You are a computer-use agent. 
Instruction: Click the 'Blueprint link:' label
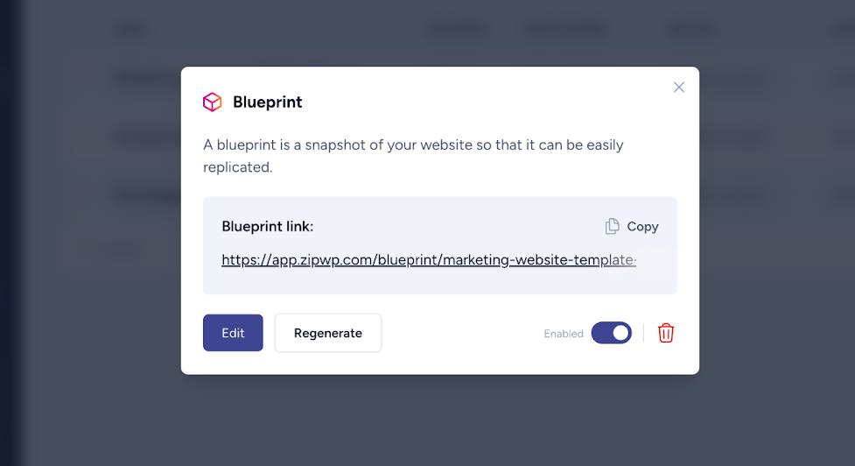[x=267, y=227]
